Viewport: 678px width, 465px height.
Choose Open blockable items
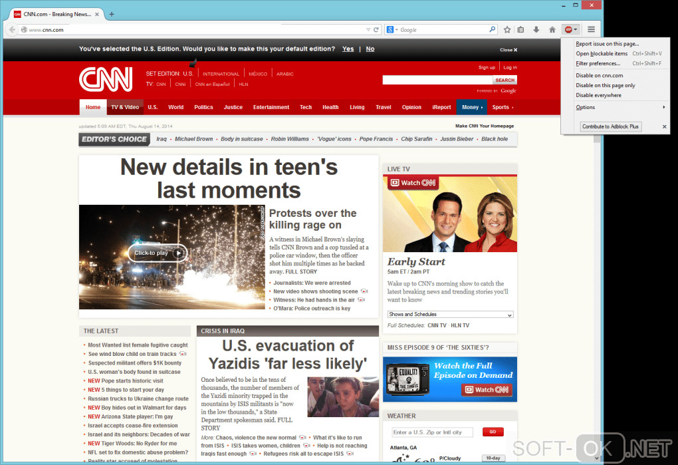602,54
